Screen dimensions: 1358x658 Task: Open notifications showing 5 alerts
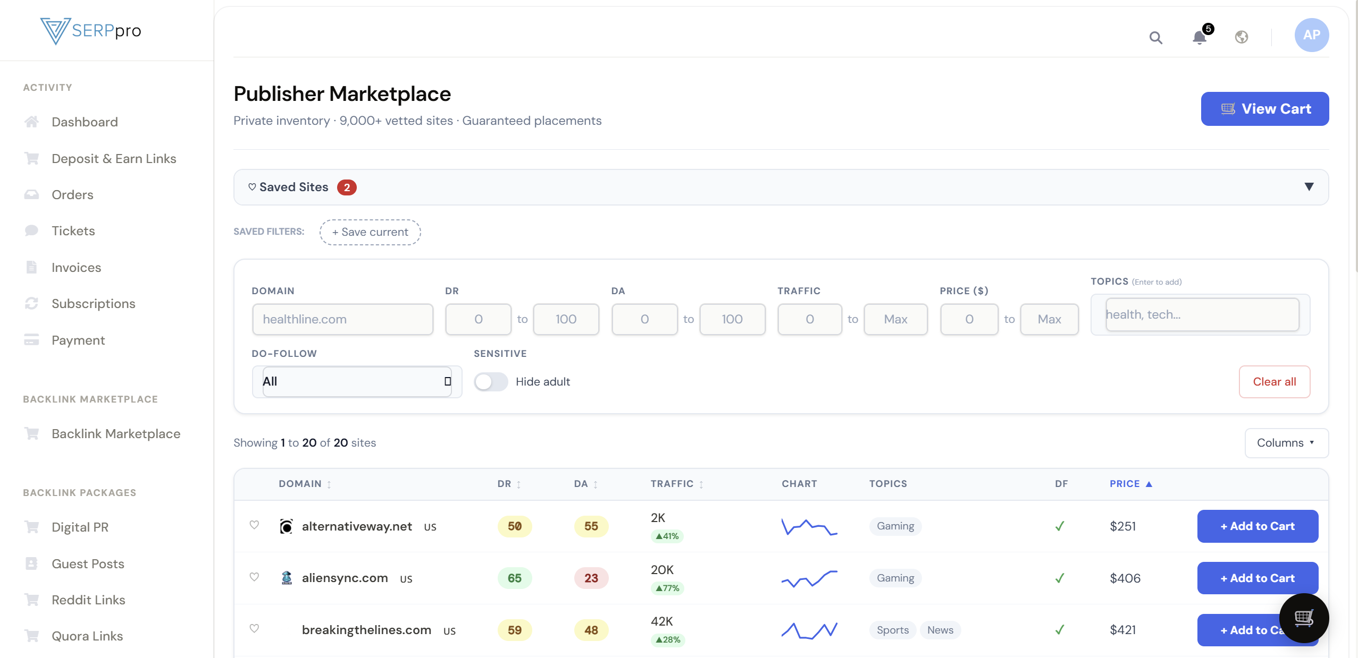pyautogui.click(x=1198, y=38)
